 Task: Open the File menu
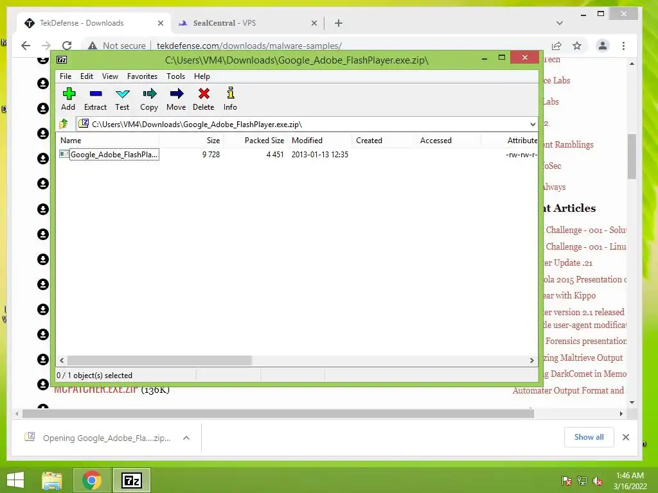pyautogui.click(x=66, y=76)
